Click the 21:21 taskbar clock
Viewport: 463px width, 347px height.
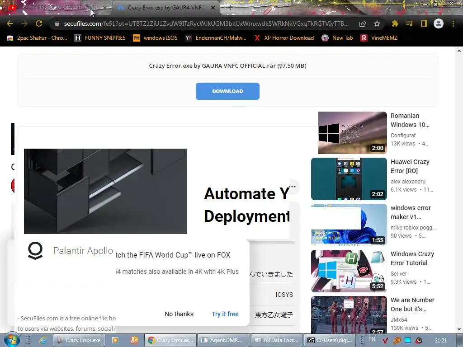(x=441, y=341)
